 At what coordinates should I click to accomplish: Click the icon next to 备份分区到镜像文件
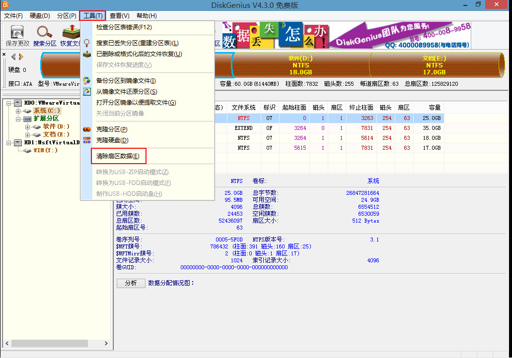[87, 80]
